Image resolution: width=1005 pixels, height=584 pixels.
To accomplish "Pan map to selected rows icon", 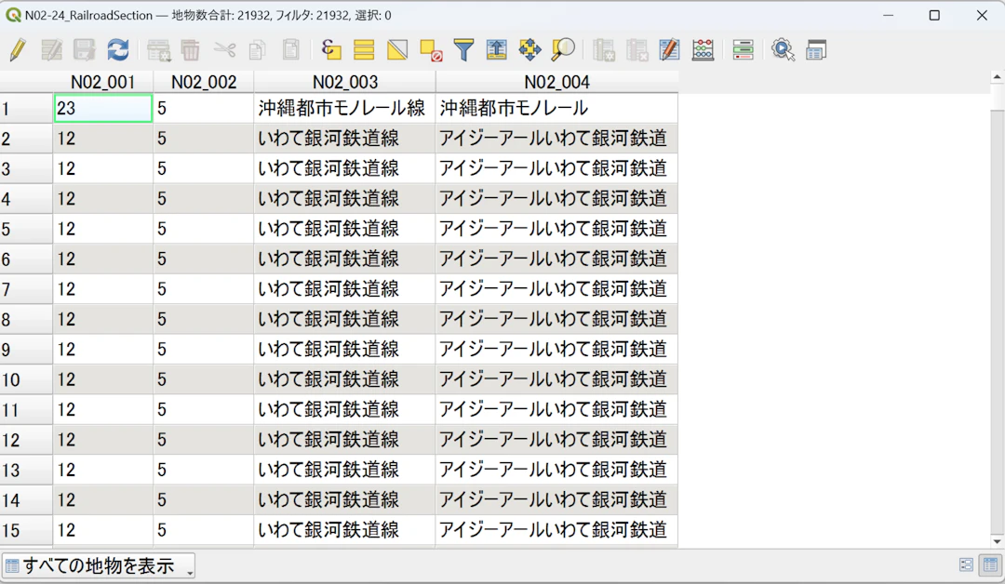I will pyautogui.click(x=530, y=49).
